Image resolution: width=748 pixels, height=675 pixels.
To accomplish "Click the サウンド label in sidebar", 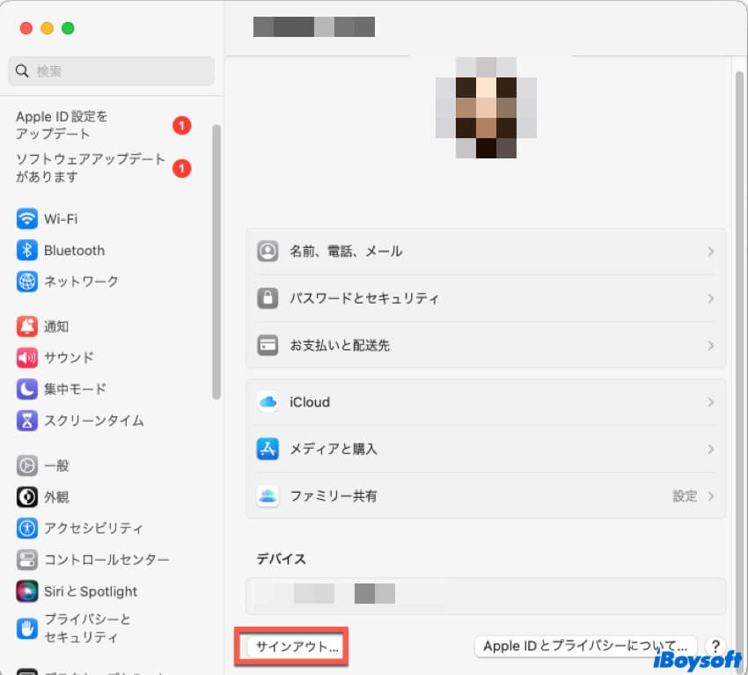I will (69, 358).
